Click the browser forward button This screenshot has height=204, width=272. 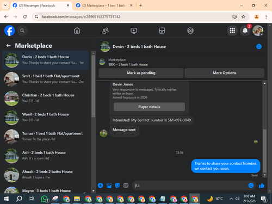coord(15,17)
